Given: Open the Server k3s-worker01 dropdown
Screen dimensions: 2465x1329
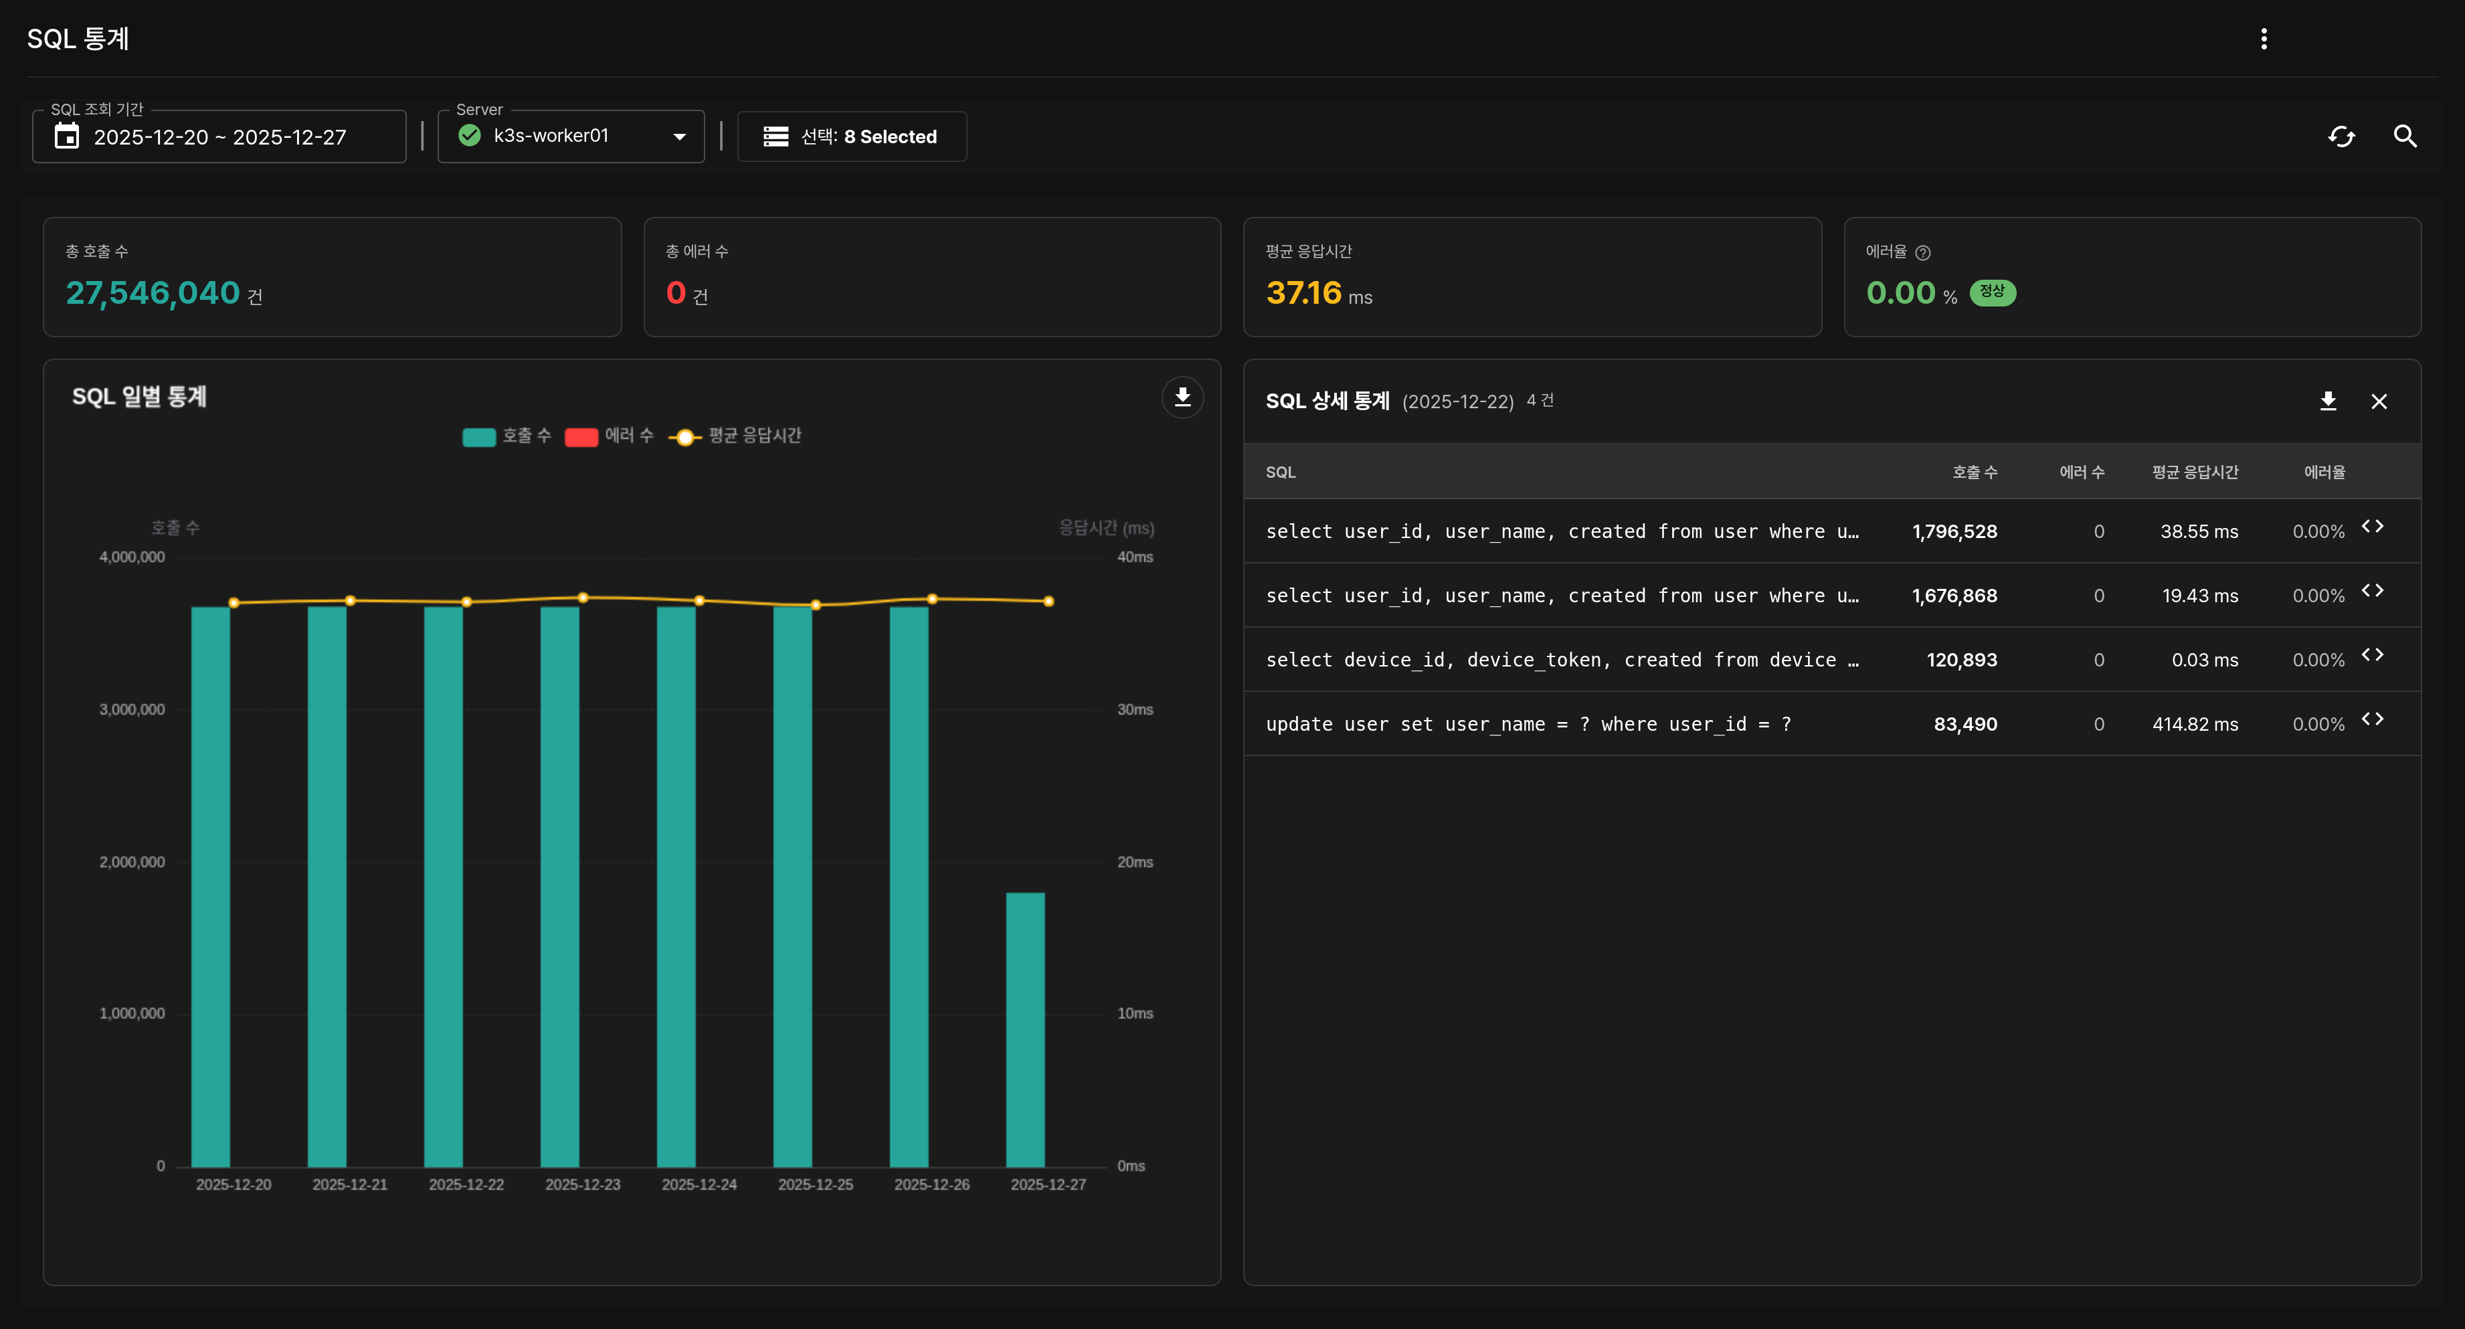Looking at the screenshot, I should coord(571,137).
